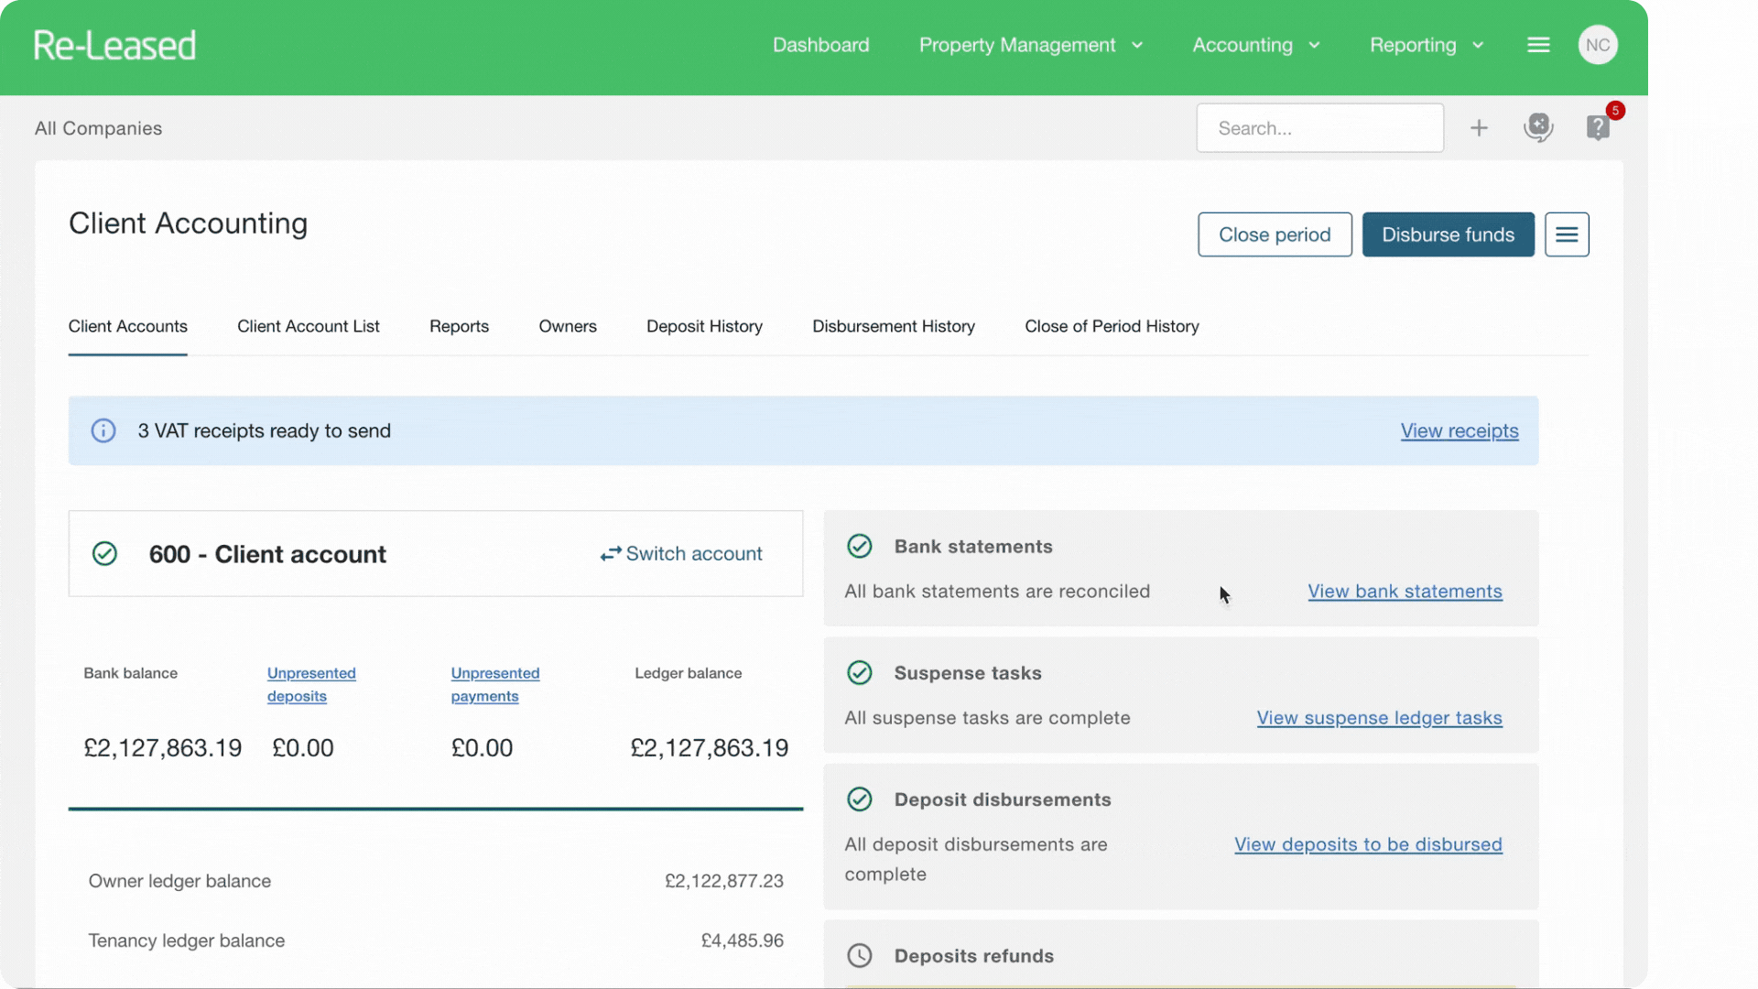This screenshot has width=1758, height=989.
Task: Open the more options menu beside Disburse funds
Action: 1567,234
